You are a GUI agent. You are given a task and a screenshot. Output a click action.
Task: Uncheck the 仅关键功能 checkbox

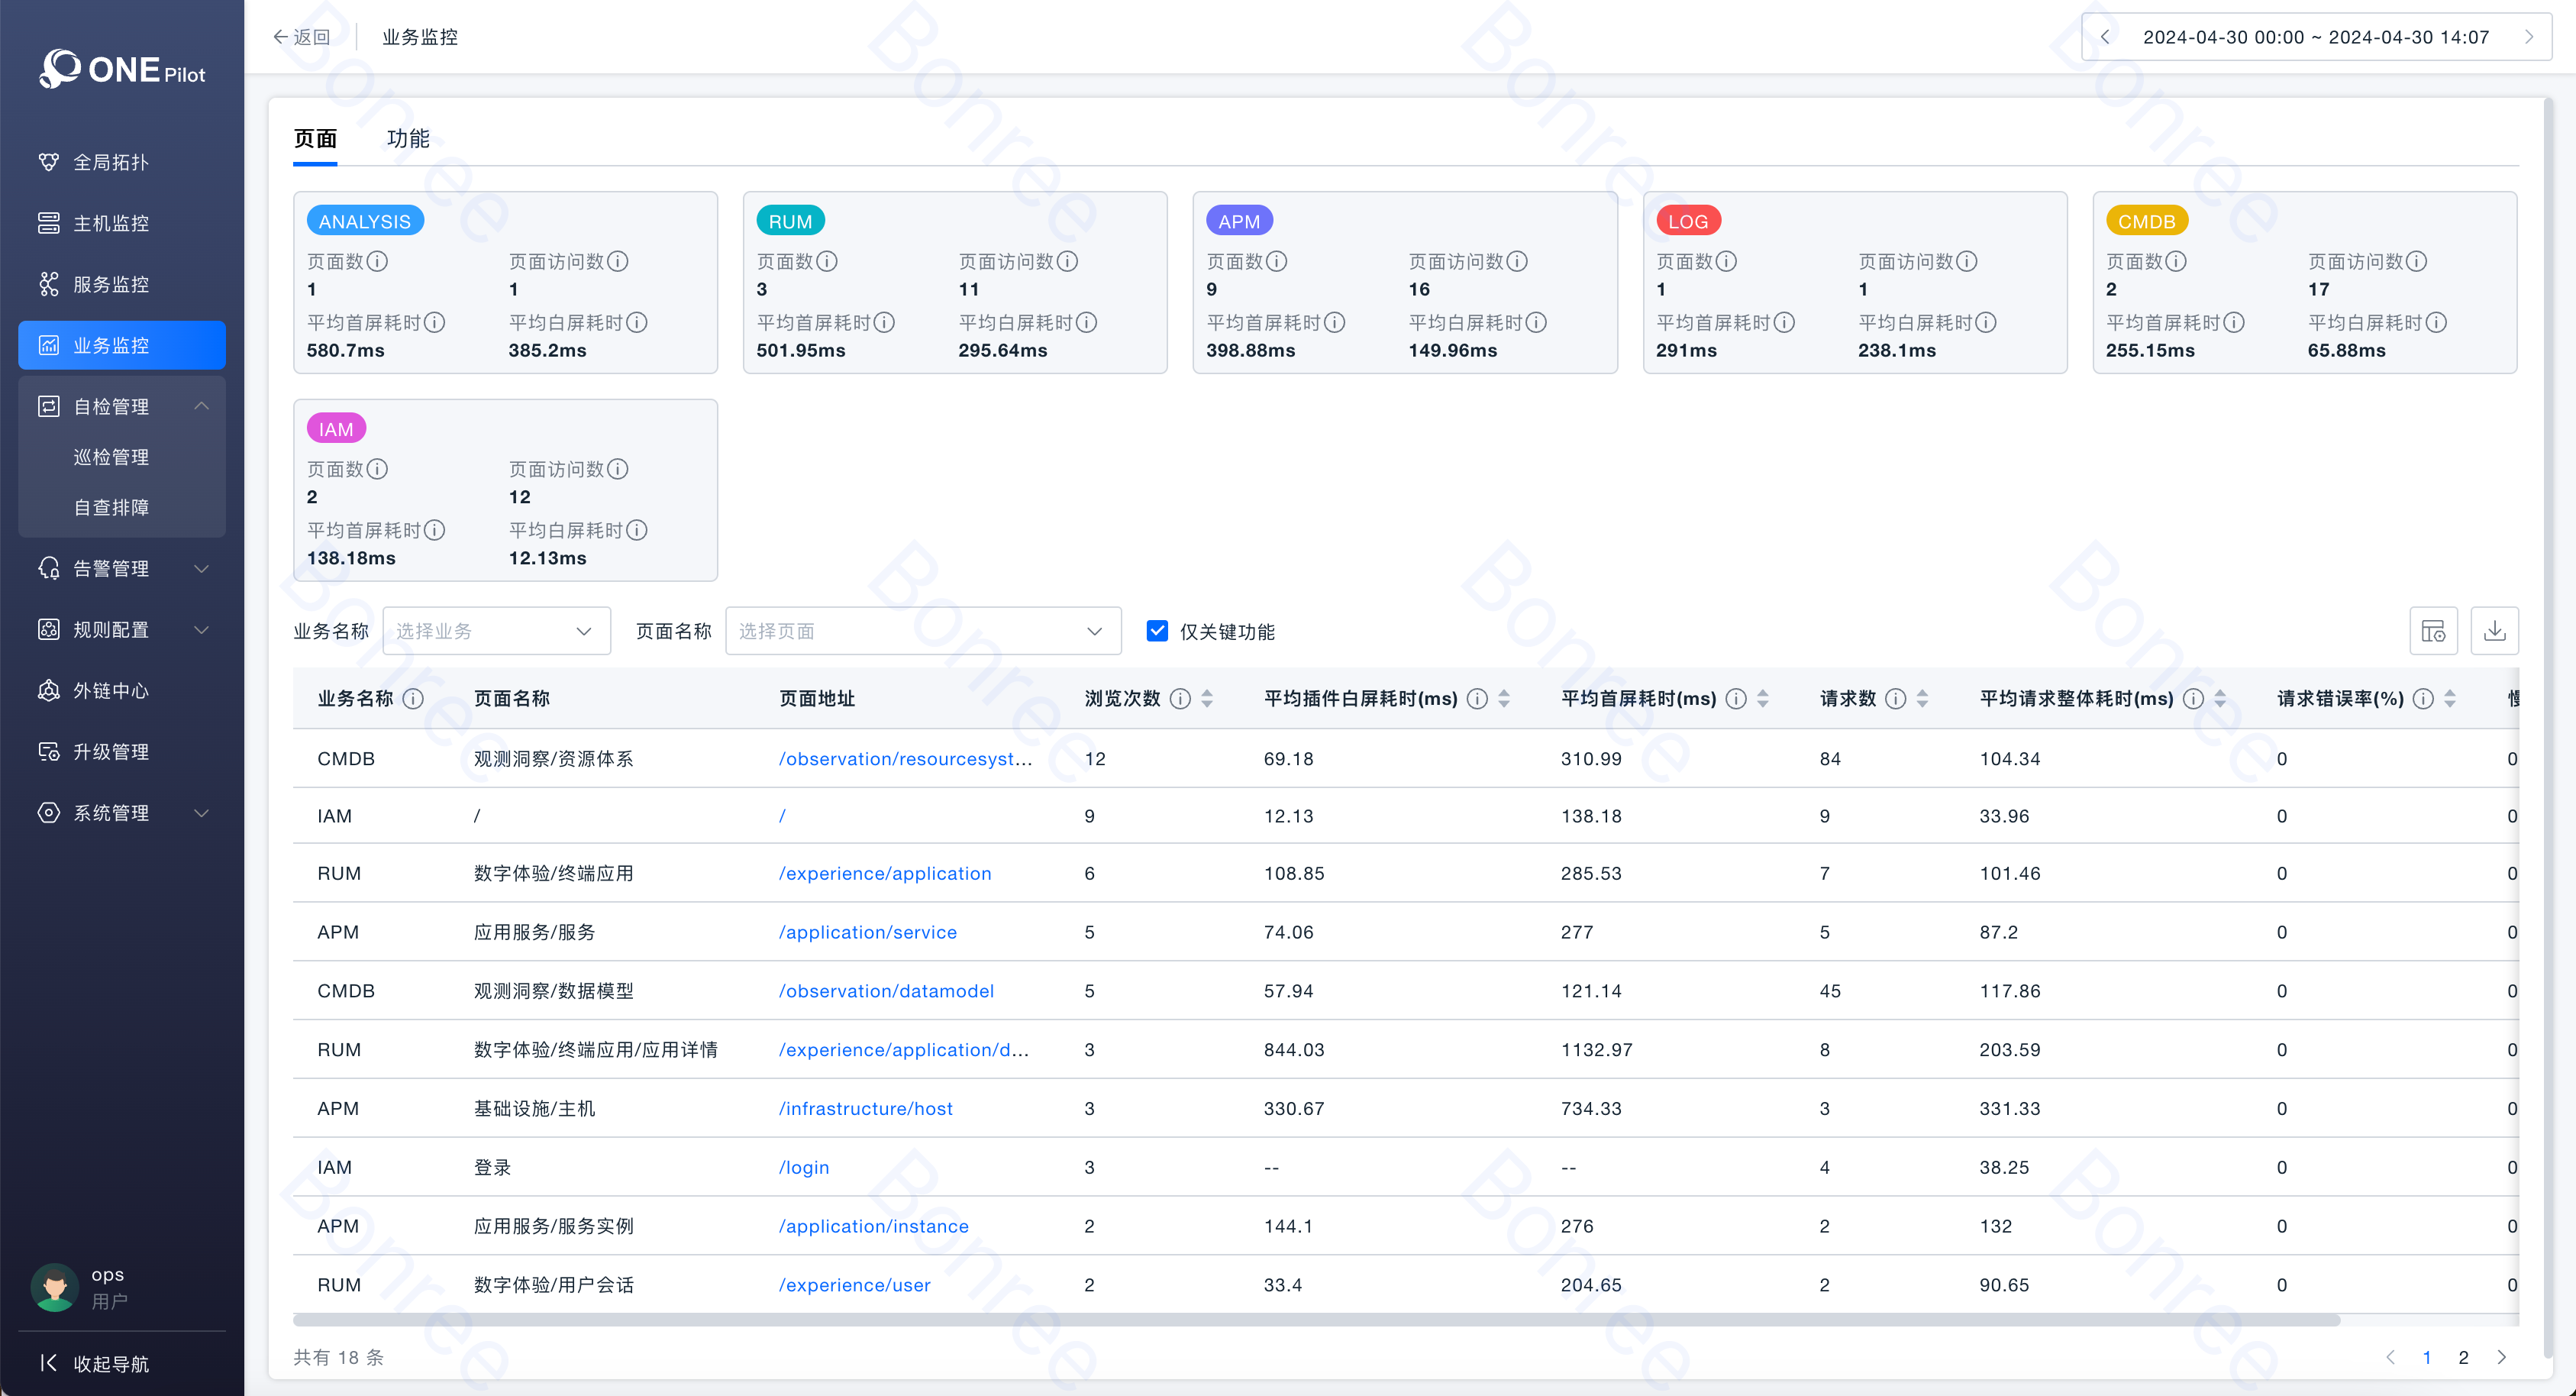pos(1157,631)
